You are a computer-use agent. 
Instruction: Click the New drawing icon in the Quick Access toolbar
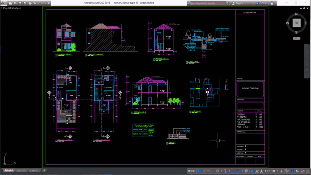pyautogui.click(x=11, y=3)
